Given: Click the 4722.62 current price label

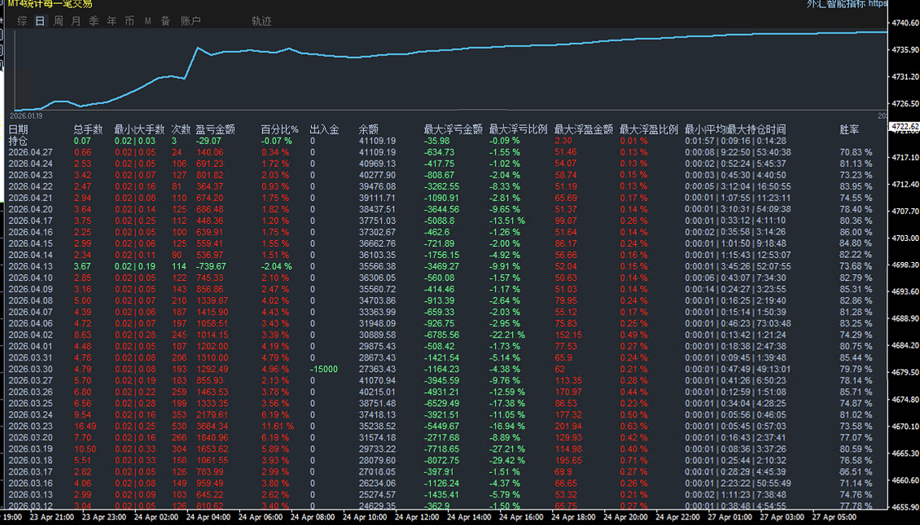Looking at the screenshot, I should 905,127.
